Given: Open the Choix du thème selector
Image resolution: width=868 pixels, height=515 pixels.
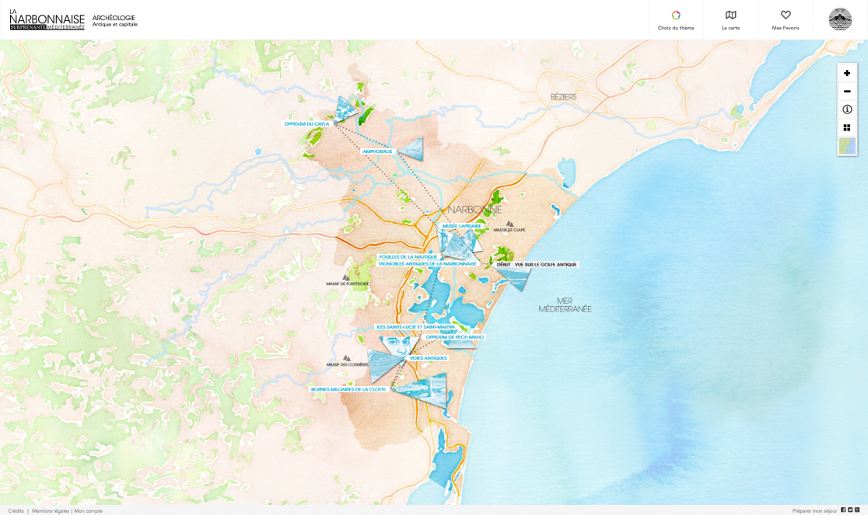Looking at the screenshot, I should pyautogui.click(x=676, y=20).
